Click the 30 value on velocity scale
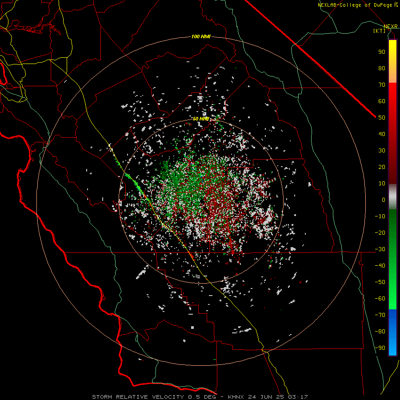The width and height of the screenshot is (400, 400). click(382, 151)
